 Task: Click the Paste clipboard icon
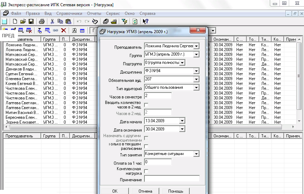click(x=68, y=21)
